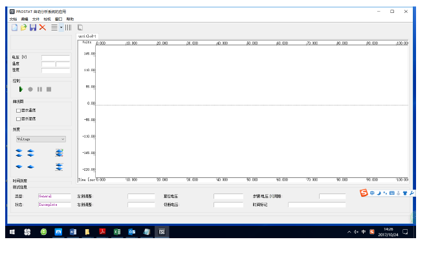The width and height of the screenshot is (429, 255).
Task: Switch to the untitled-1 tab
Action: tap(87, 36)
